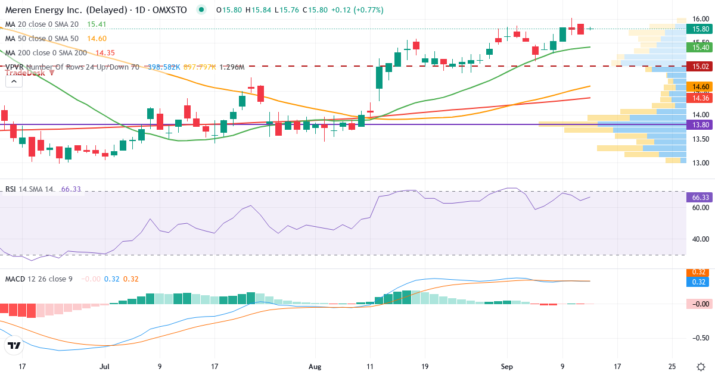The width and height of the screenshot is (715, 375).
Task: Click the Aug label on the time axis
Action: tap(316, 366)
